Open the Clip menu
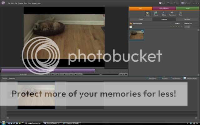 coord(16,3)
